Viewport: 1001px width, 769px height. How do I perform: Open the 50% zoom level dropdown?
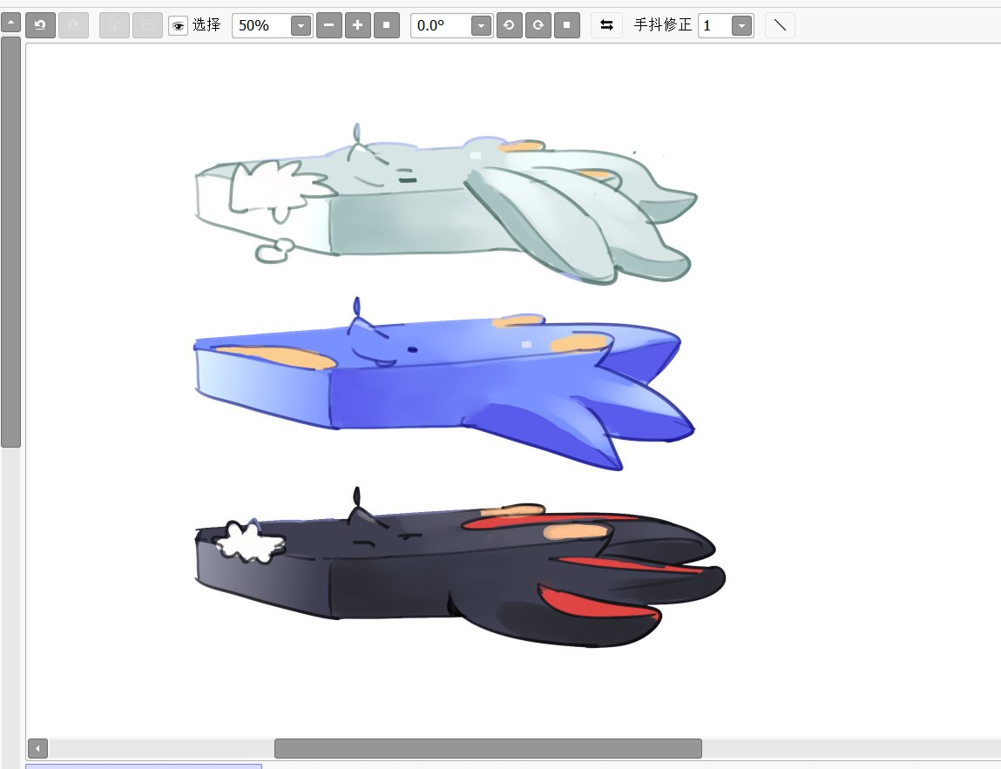[301, 25]
